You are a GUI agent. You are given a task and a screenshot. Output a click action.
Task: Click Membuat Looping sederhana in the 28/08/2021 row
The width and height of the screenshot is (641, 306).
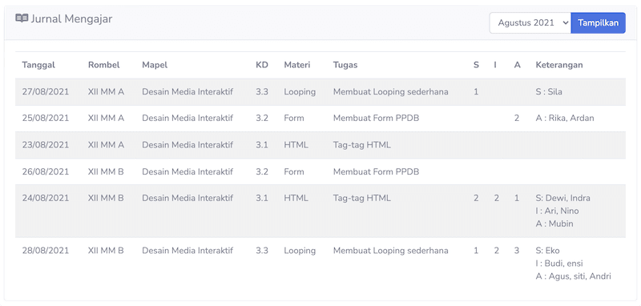tap(391, 251)
